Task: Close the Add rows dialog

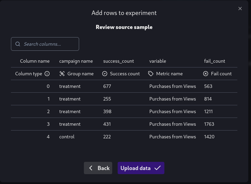Action: pyautogui.click(x=240, y=9)
